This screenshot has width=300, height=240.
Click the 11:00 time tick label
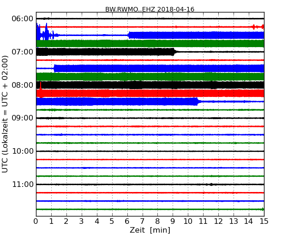click(x=23, y=185)
